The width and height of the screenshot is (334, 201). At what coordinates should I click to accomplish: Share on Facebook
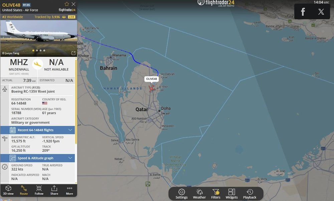point(303,11)
